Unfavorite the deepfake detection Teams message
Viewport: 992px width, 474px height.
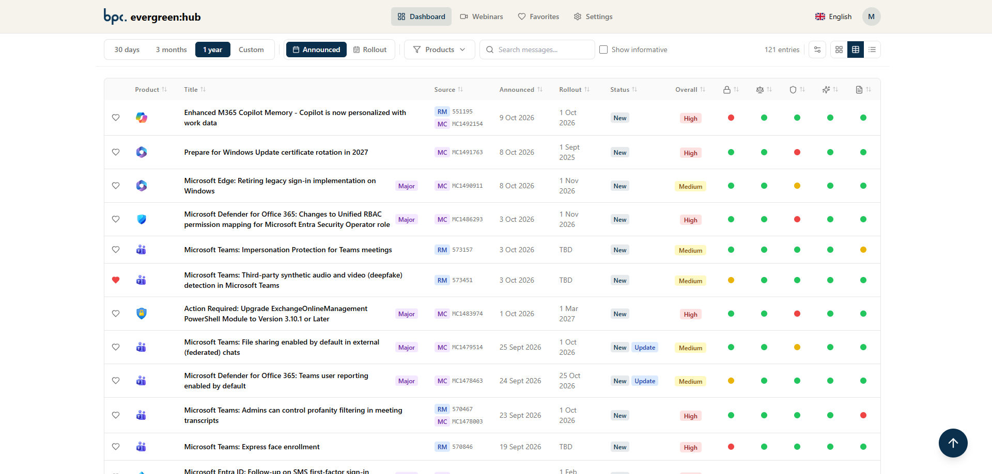click(x=116, y=280)
